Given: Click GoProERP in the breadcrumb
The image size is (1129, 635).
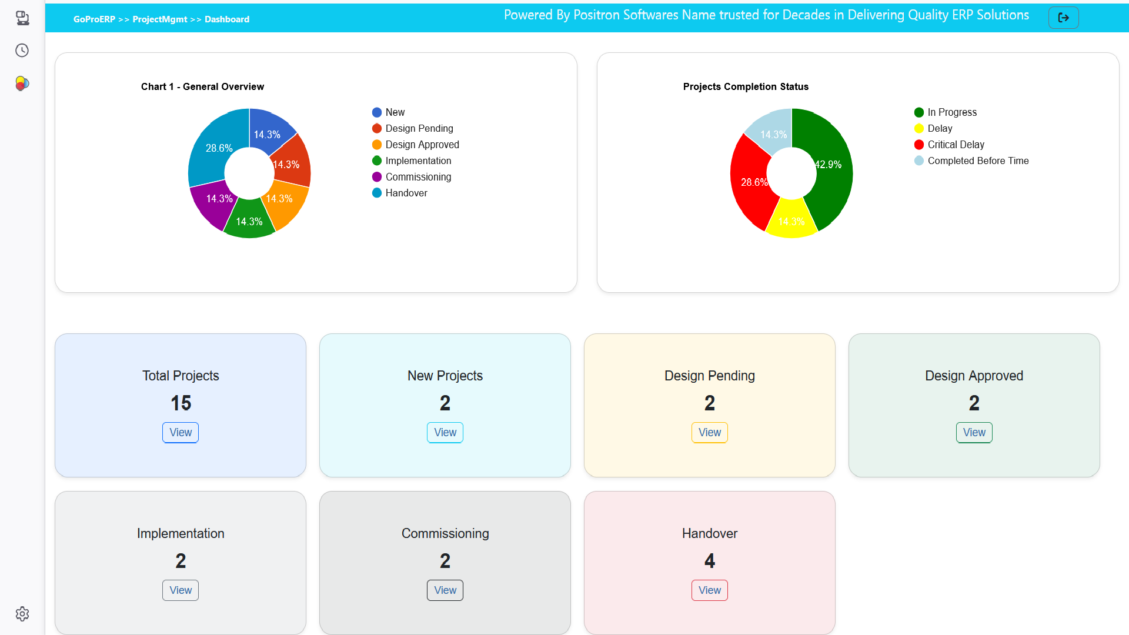Looking at the screenshot, I should pos(95,19).
